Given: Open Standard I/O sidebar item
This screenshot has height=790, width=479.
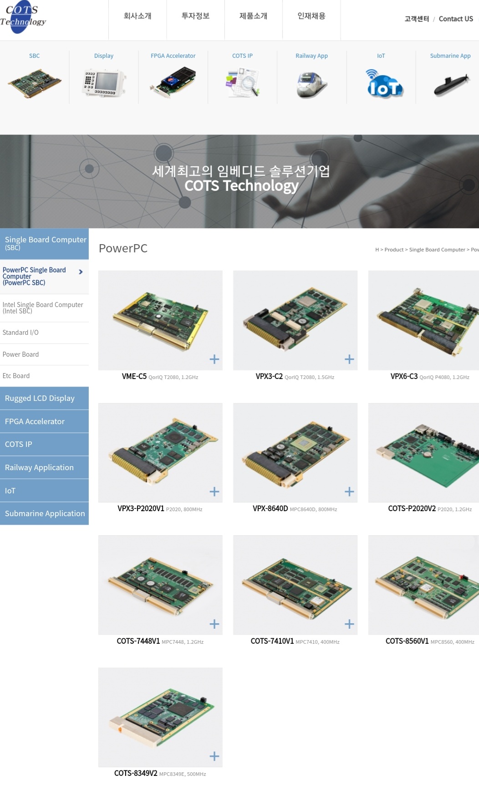Looking at the screenshot, I should (44, 333).
